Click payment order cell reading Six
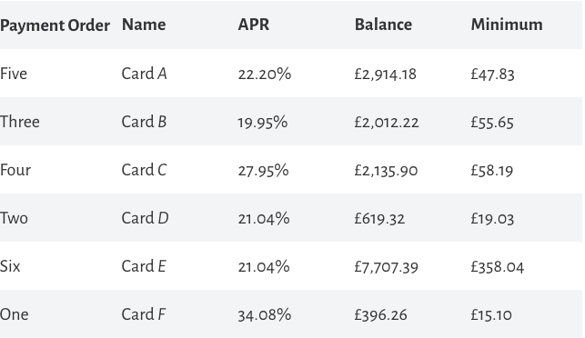 10,266
